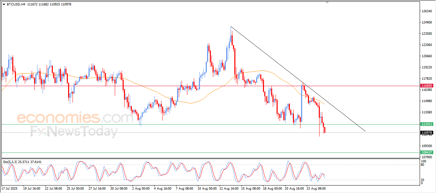436x193 pixels.
Task: Select the green 112011 price label
Action: click(x=427, y=124)
